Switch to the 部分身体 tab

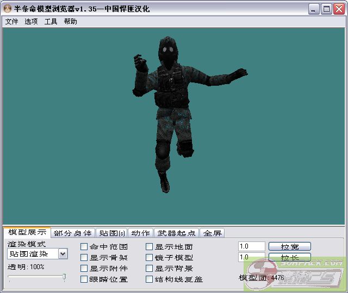click(x=73, y=233)
